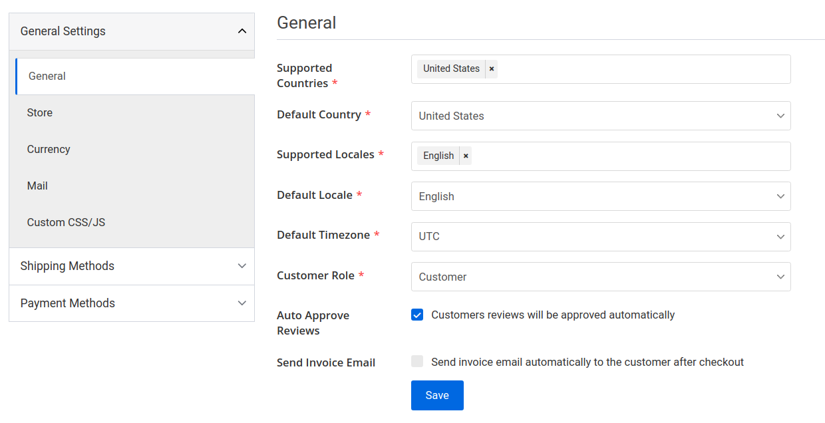Enable the Send Invoice Email checkbox
This screenshot has height=423, width=825.
416,361
